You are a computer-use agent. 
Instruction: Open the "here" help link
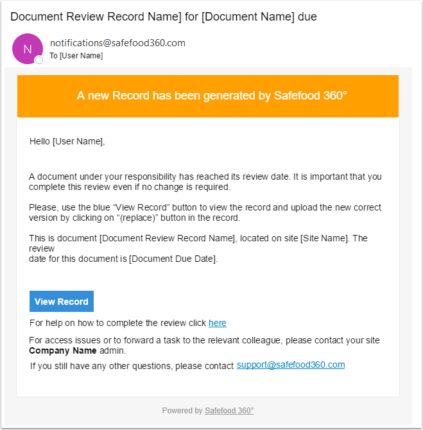point(217,323)
